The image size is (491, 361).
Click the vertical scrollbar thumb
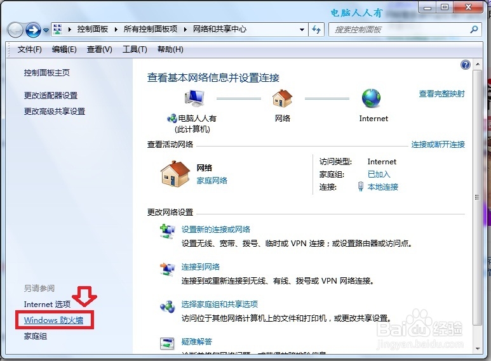(478, 197)
